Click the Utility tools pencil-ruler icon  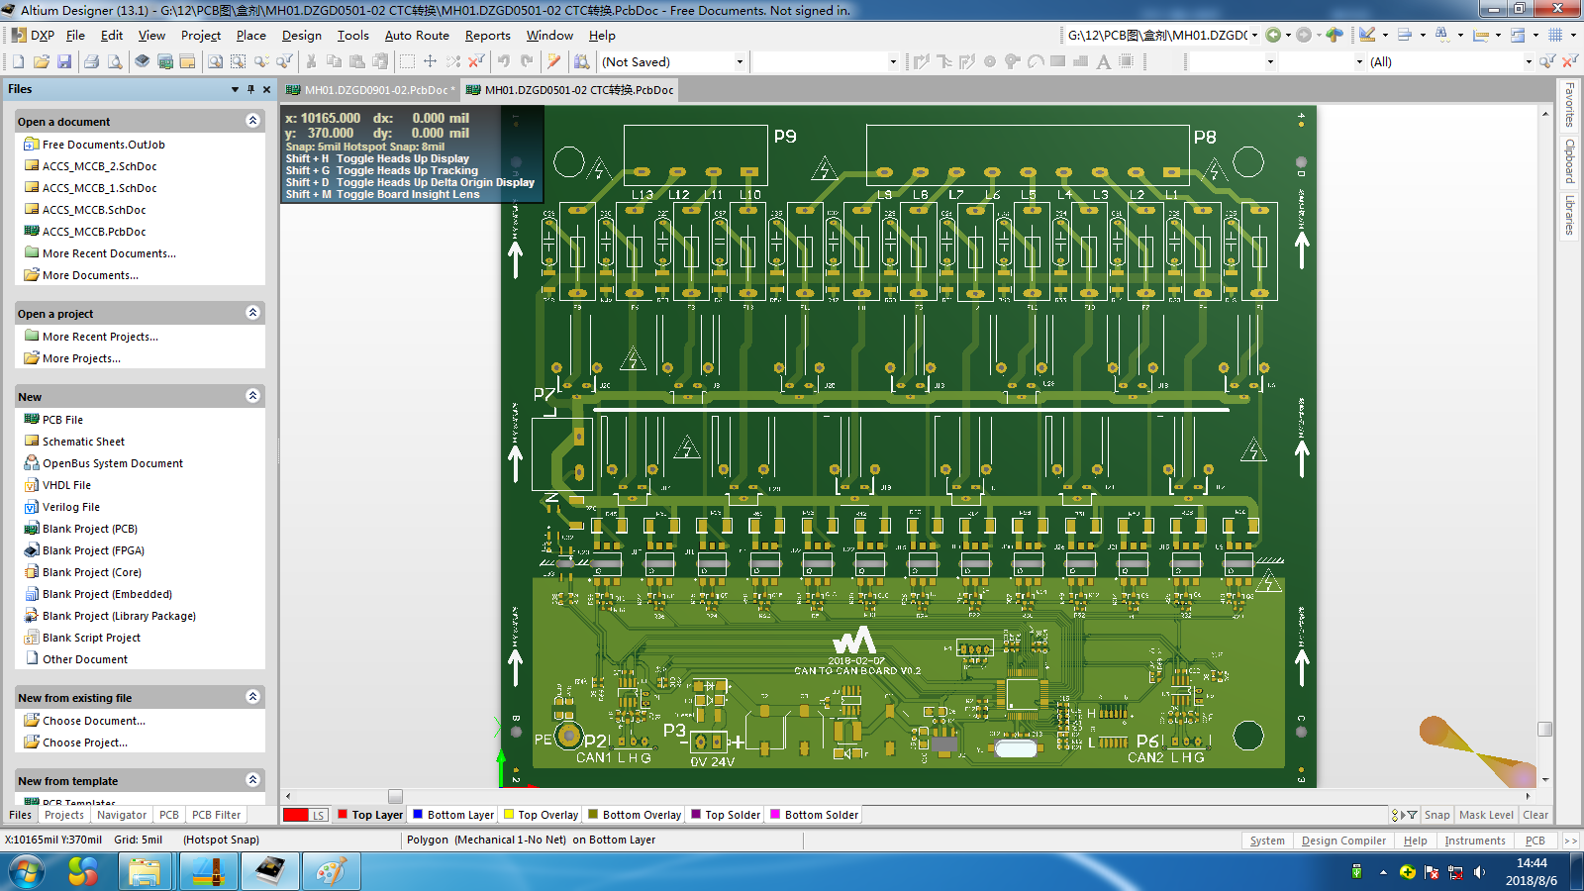[x=1367, y=35]
